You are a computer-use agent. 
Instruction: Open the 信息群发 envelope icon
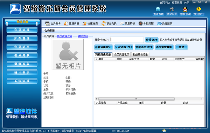point(122,24)
